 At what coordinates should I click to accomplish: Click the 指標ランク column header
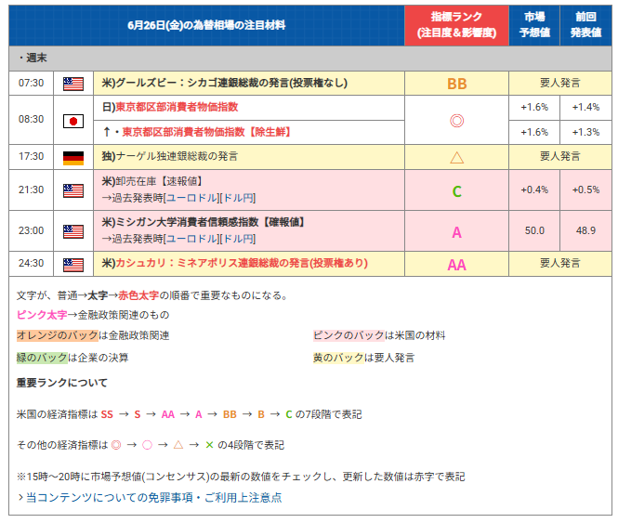(457, 25)
